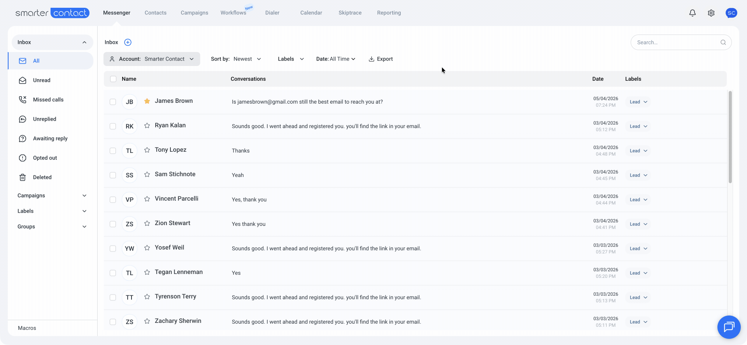Viewport: 747px width, 345px height.
Task: Open the Reporting tab
Action: pyautogui.click(x=389, y=13)
